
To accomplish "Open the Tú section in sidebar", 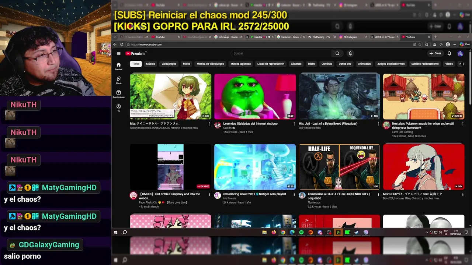I will (118, 108).
